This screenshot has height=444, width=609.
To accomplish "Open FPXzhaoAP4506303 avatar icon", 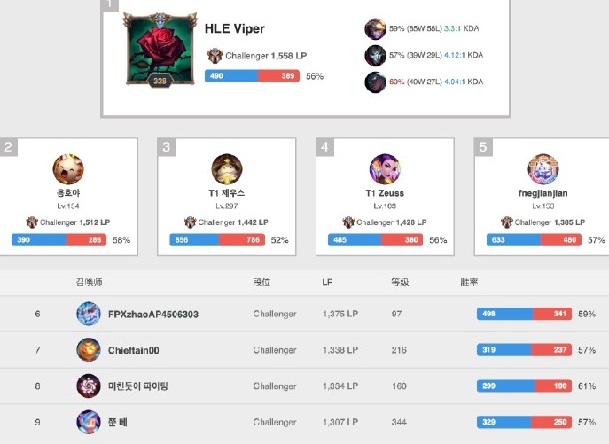I will [x=89, y=314].
